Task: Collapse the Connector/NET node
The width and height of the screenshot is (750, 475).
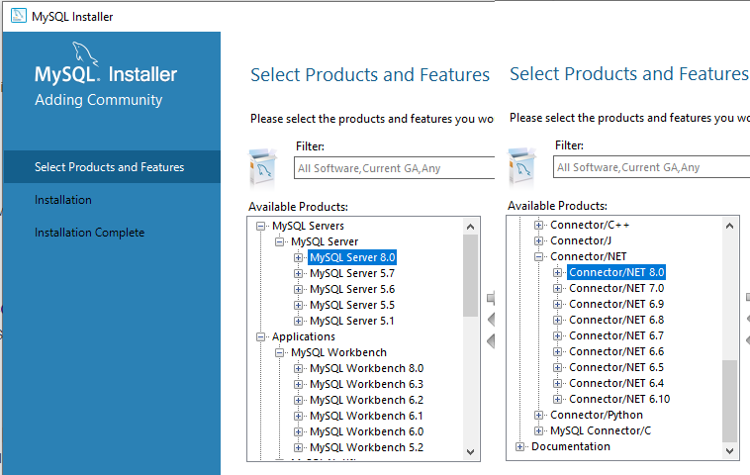Action: tap(538, 256)
